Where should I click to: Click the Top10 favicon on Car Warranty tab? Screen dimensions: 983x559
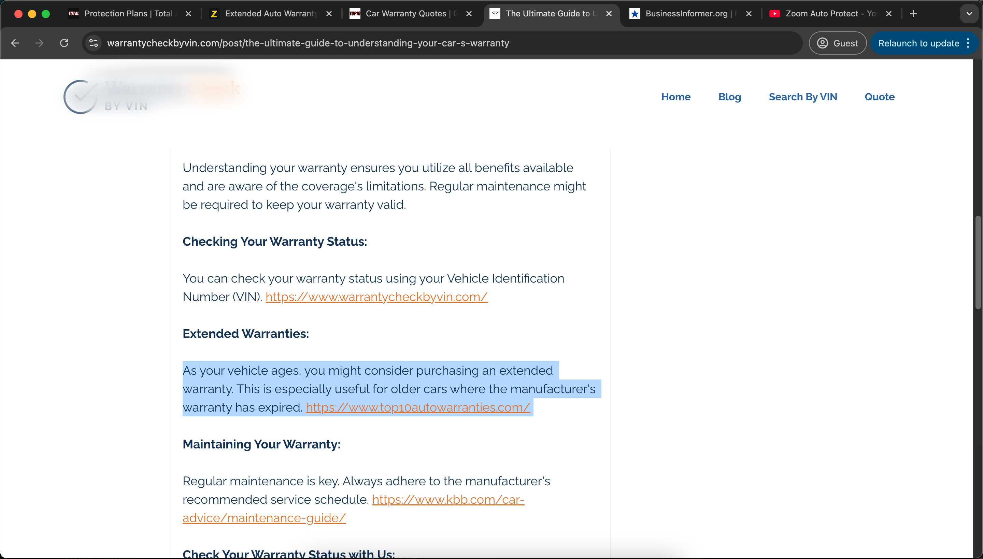point(355,14)
